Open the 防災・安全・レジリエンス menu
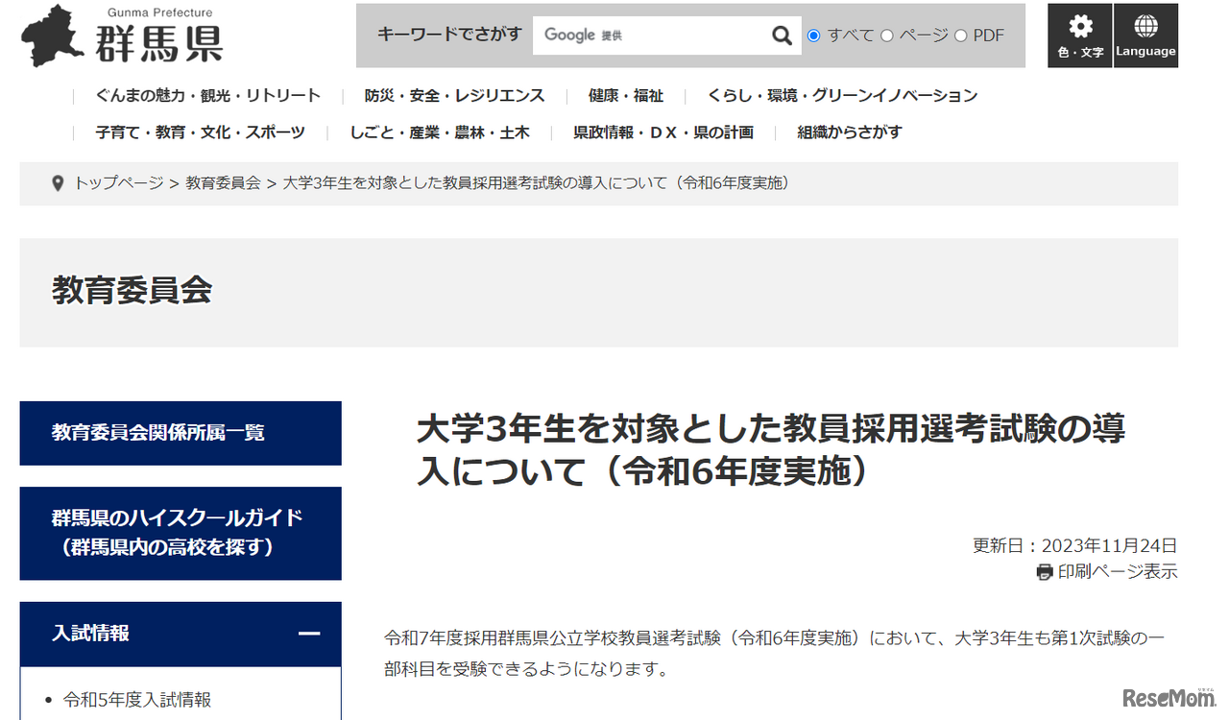This screenshot has width=1229, height=720. click(x=453, y=95)
